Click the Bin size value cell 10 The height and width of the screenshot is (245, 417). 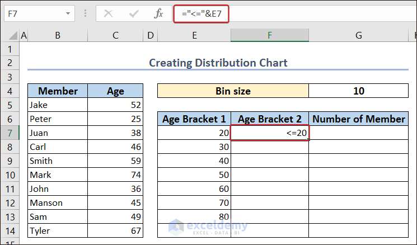(359, 91)
